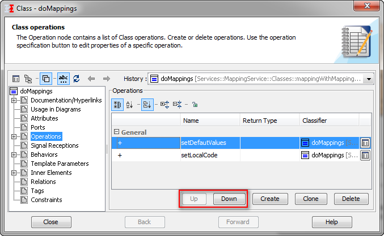Collapse the General group in the table
384x236 pixels.
(x=117, y=132)
